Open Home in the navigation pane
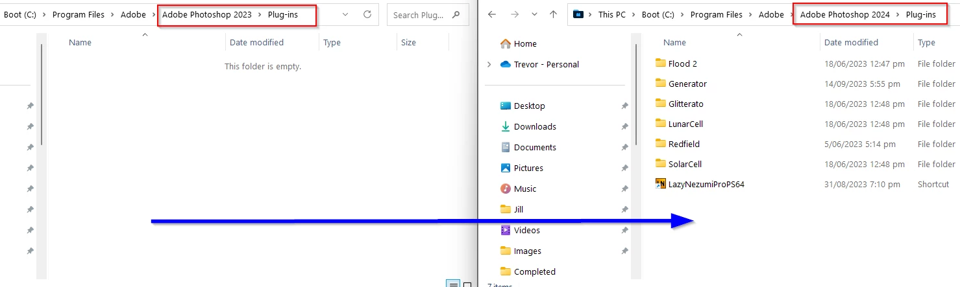960x287 pixels. tap(518, 43)
